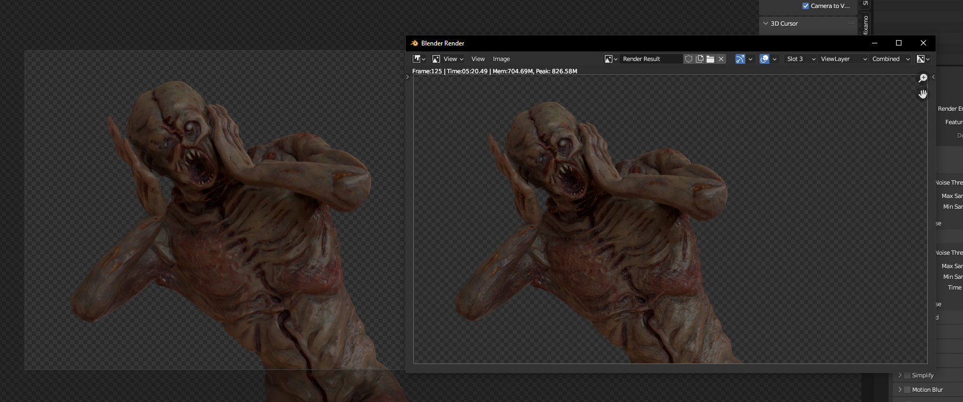Viewport: 963px width, 402px height.
Task: Unlink the Render Result image with X
Action: [x=721, y=59]
